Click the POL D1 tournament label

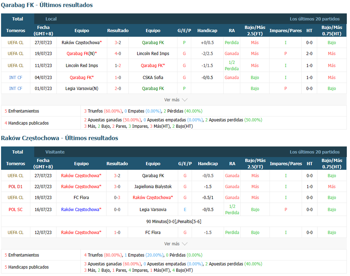coord(16,187)
